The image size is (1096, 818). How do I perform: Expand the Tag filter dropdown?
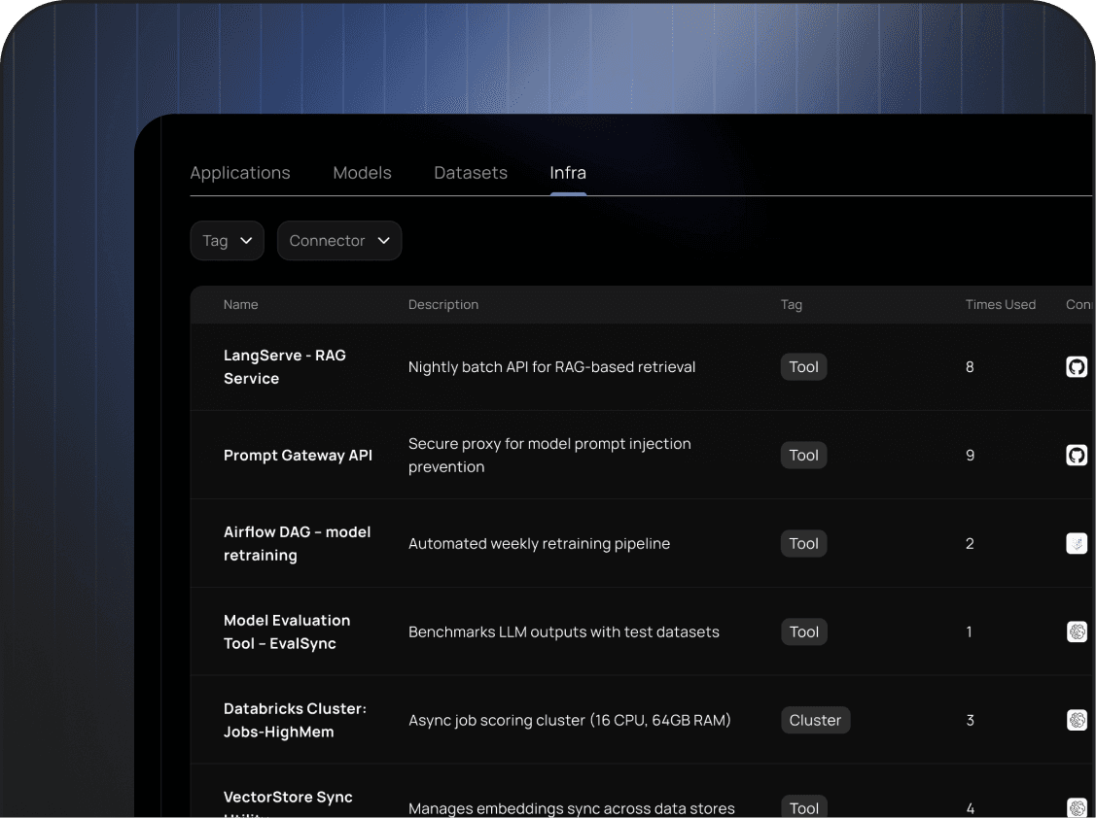pyautogui.click(x=228, y=241)
